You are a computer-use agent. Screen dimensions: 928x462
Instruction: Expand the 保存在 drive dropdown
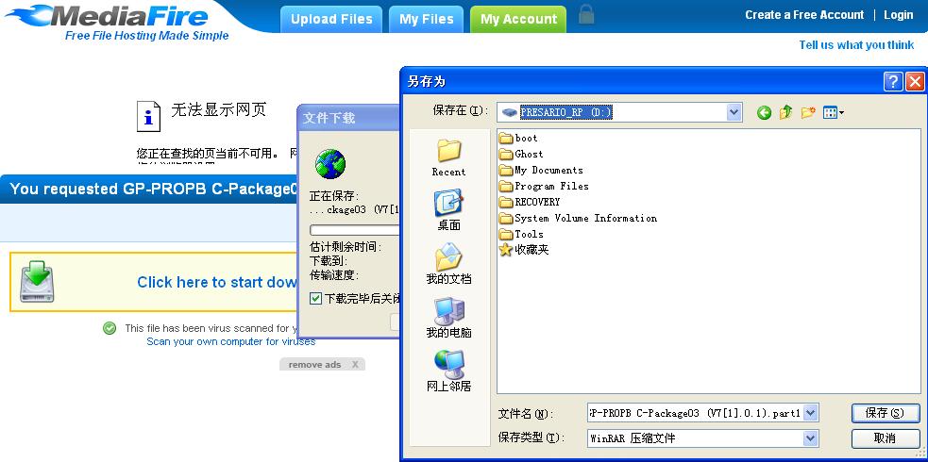pos(734,111)
